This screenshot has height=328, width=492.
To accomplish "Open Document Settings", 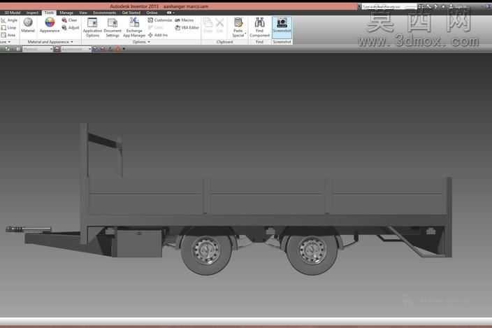I will 113,27.
